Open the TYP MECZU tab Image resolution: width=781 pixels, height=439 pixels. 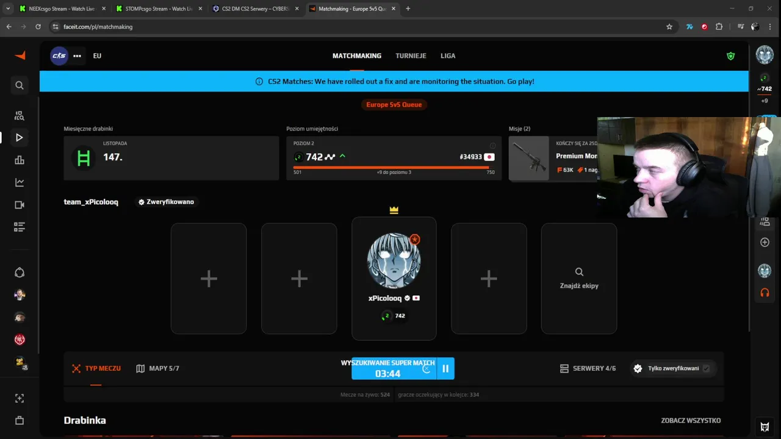(x=96, y=368)
